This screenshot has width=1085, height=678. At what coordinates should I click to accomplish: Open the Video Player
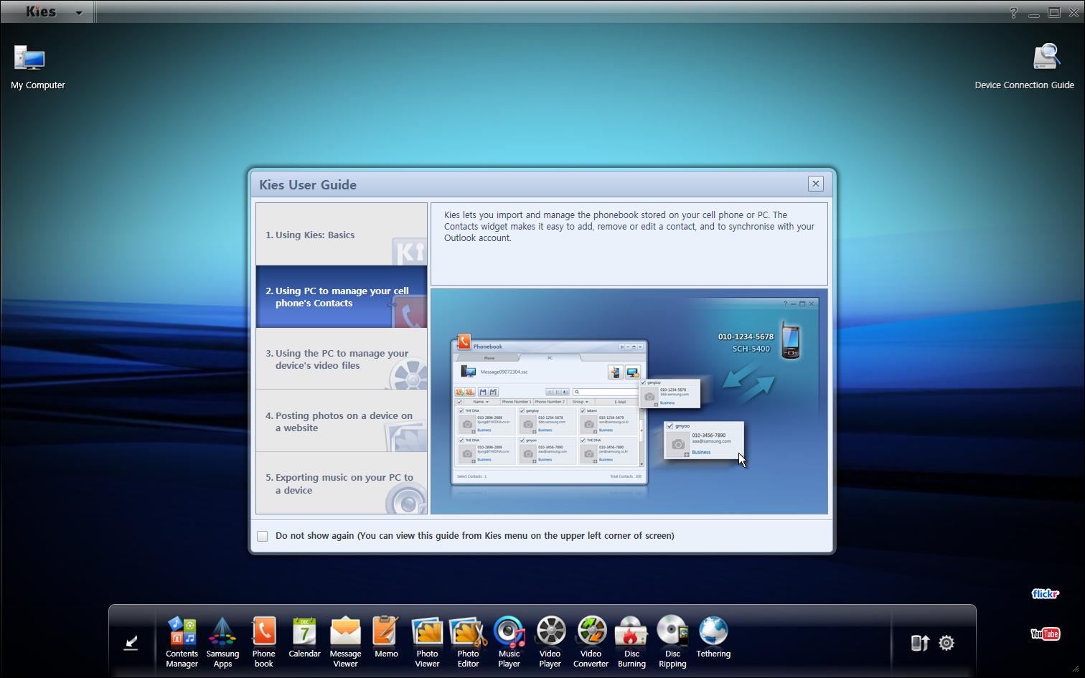click(550, 642)
